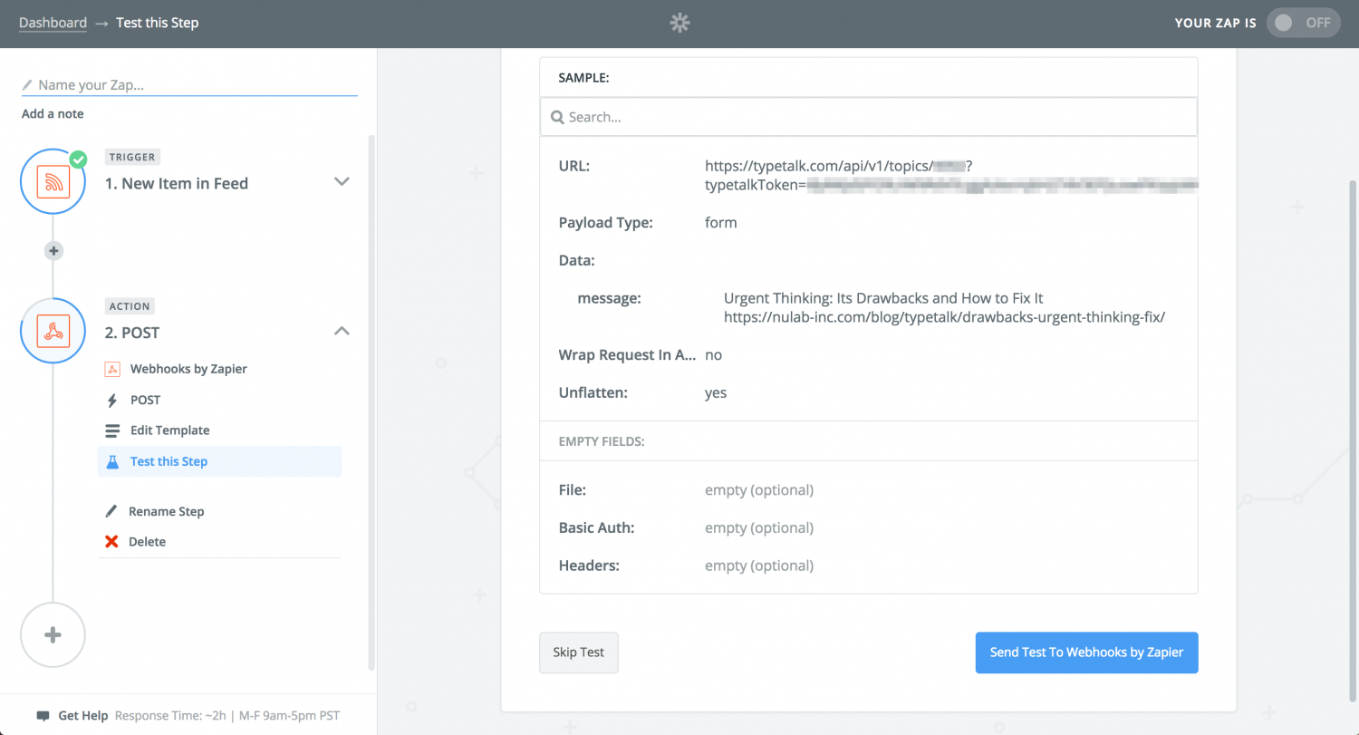The height and width of the screenshot is (735, 1359).
Task: Choose Delete step option
Action: [147, 542]
